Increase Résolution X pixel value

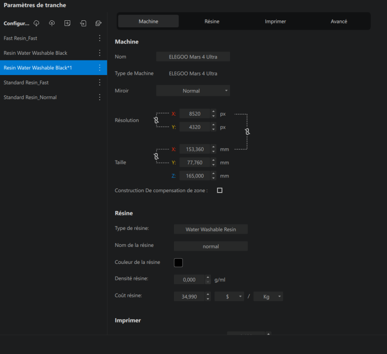pos(214,111)
